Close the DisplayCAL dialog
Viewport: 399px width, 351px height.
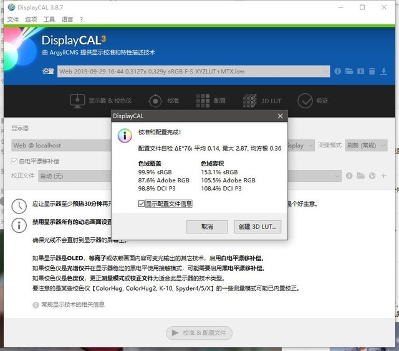pos(280,116)
